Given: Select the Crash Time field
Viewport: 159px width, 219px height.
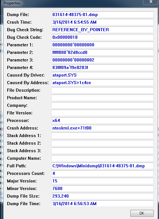Looking at the screenshot, I should pyautogui.click(x=102, y=22).
